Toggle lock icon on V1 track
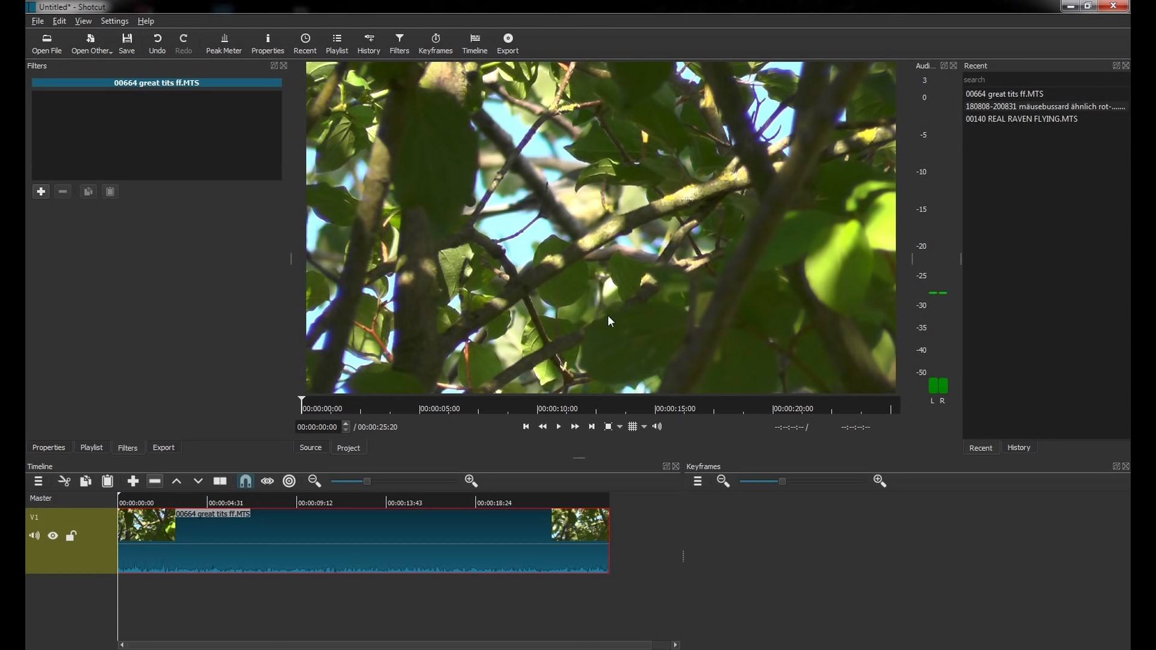 pos(72,535)
